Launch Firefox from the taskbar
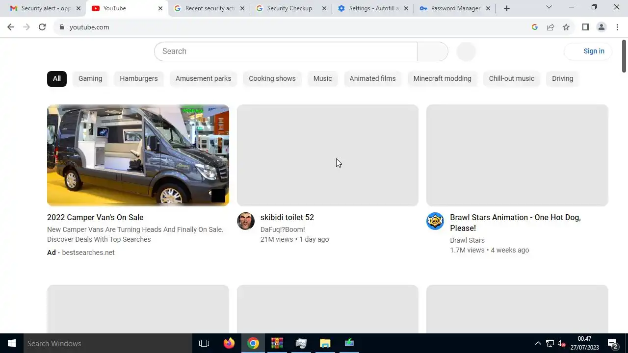Image resolution: width=628 pixels, height=353 pixels. click(x=229, y=343)
